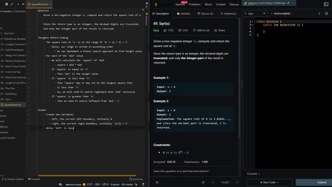Image resolution: width=332 pixels, height=187 pixels.
Task: Click the expand-all arrows icon in project toolbar
Action: (12, 4)
